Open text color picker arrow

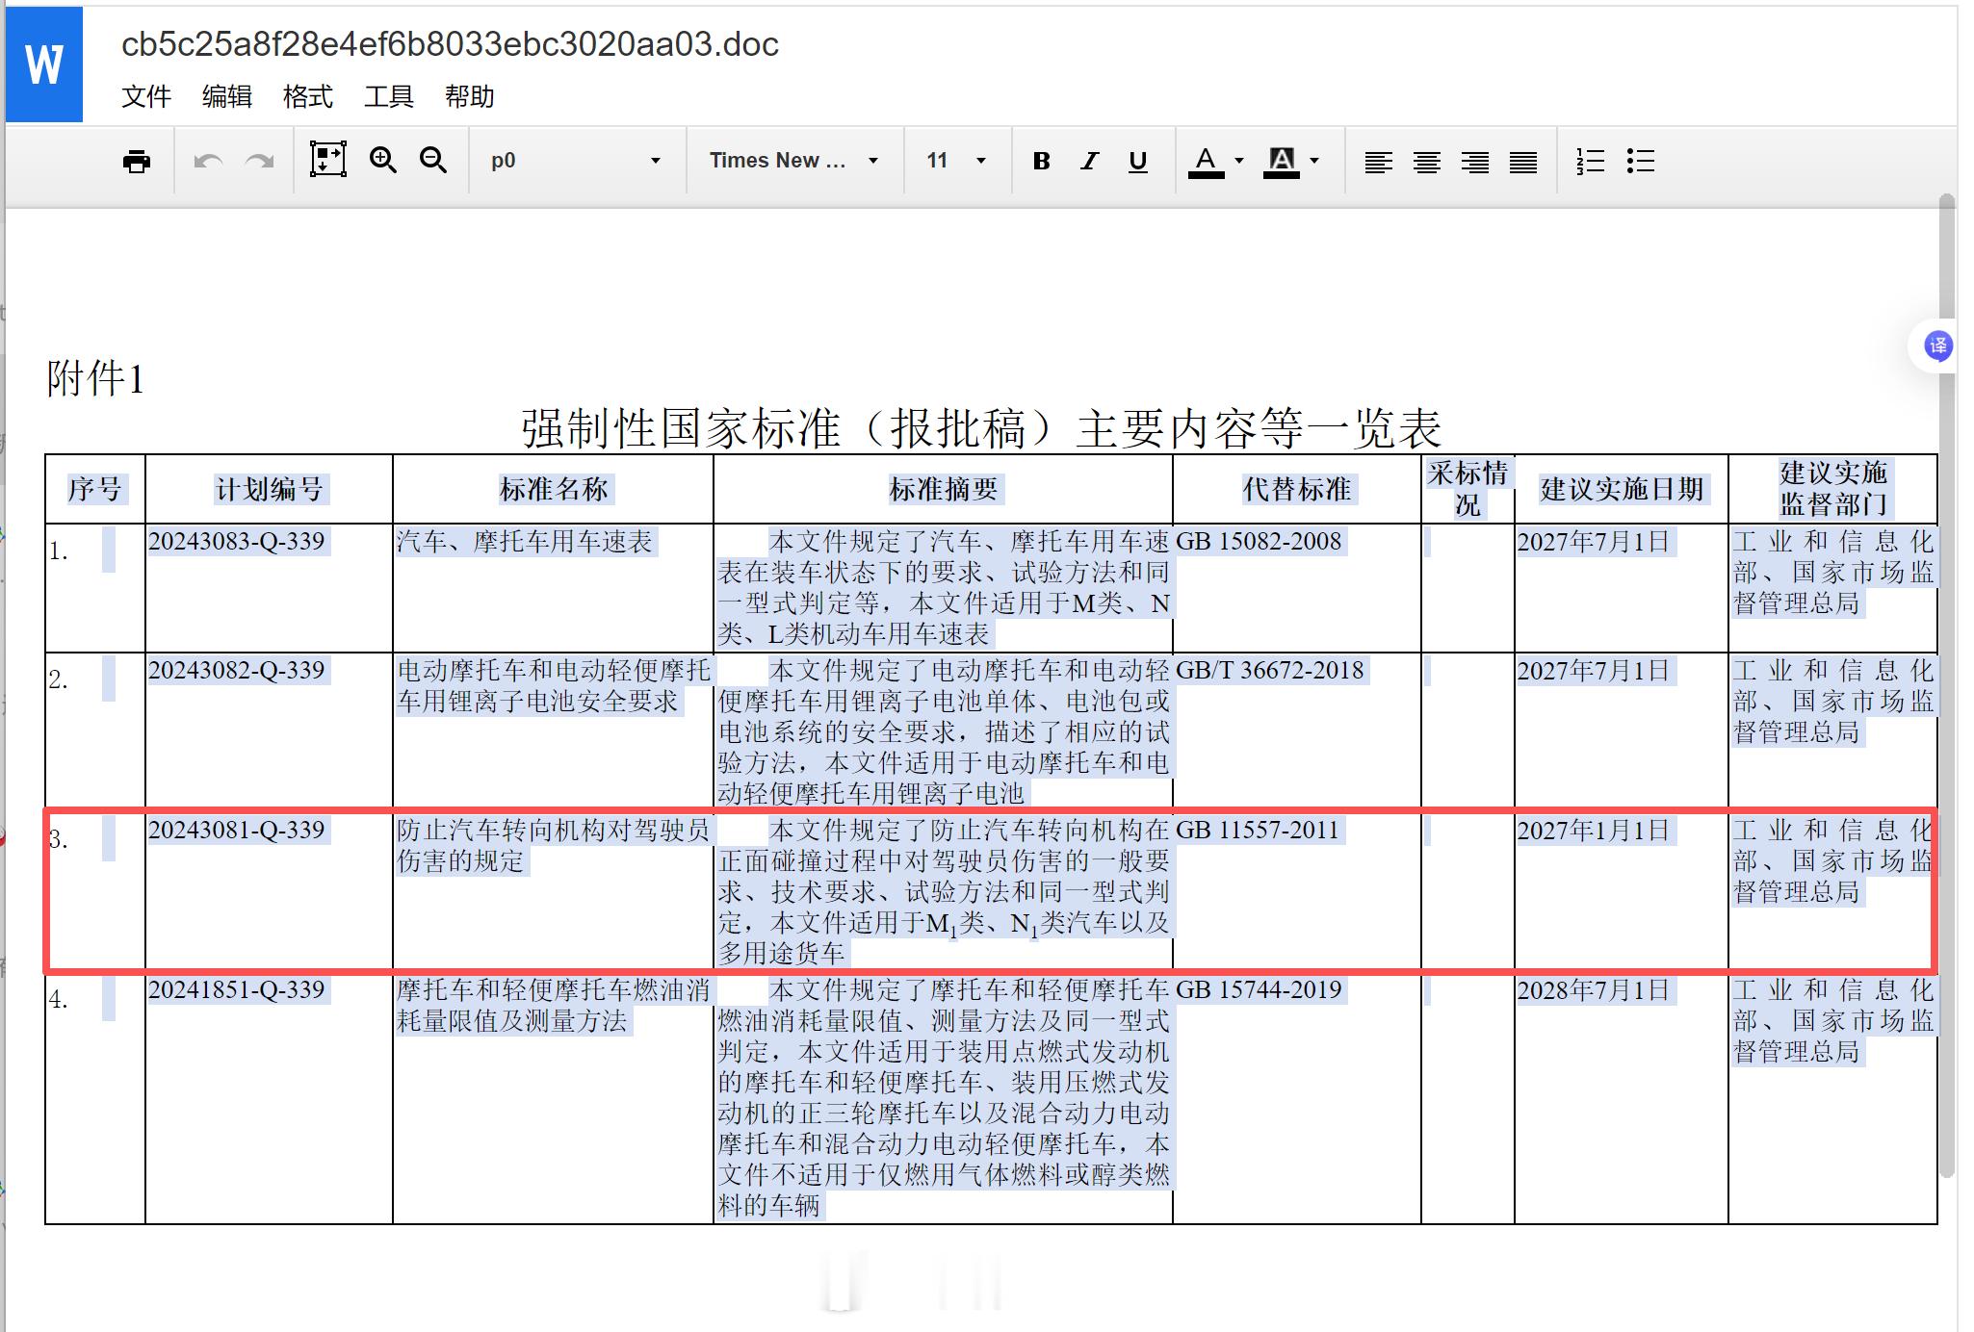click(x=1239, y=161)
